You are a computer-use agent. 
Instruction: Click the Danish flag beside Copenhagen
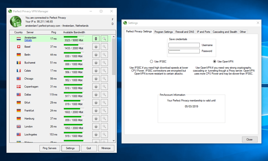19,87
